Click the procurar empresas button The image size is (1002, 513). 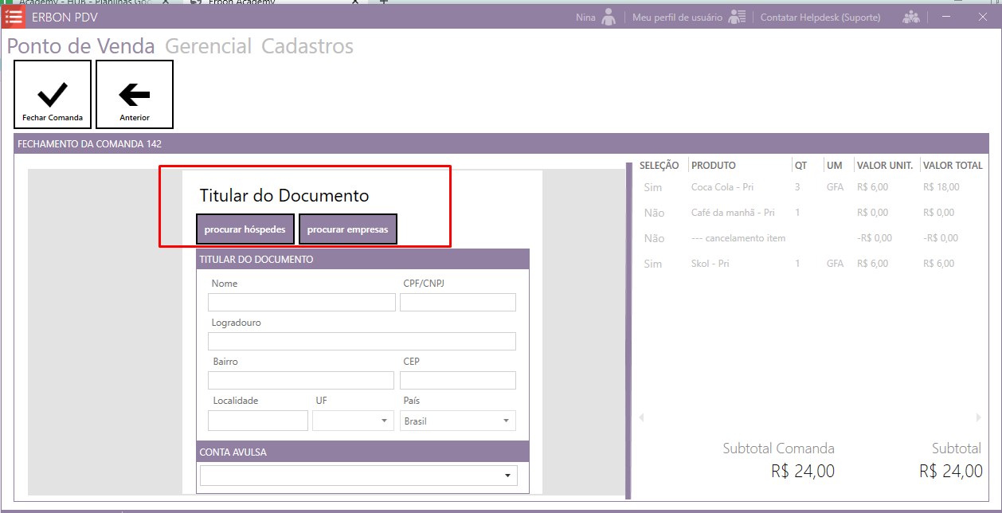[x=347, y=229]
